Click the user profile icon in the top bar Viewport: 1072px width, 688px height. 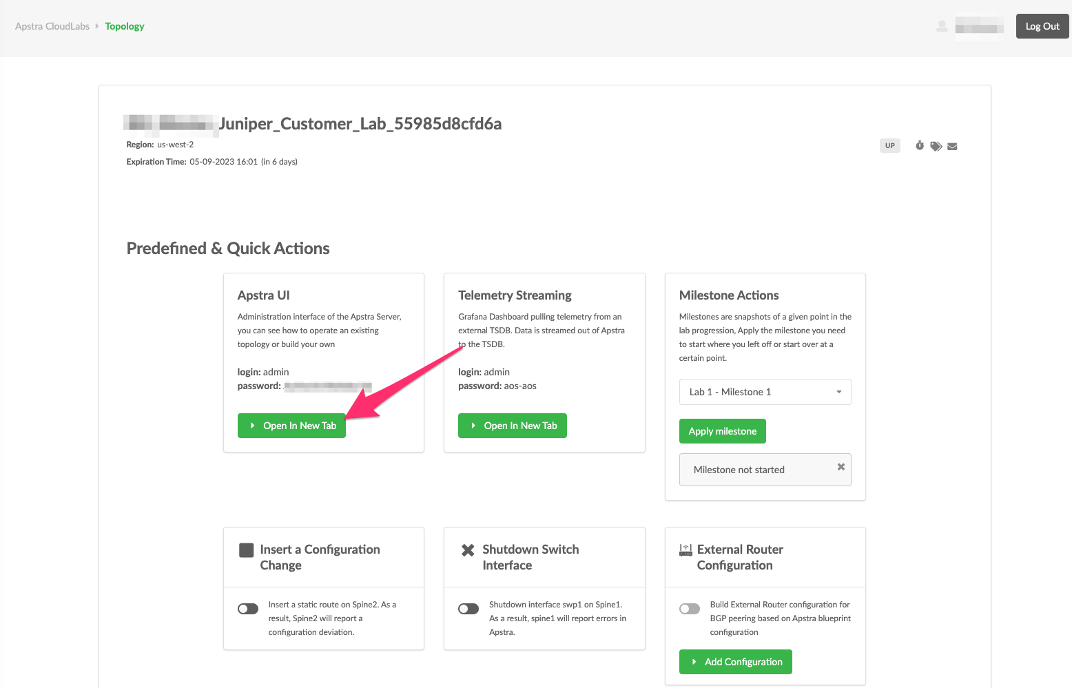pos(941,25)
